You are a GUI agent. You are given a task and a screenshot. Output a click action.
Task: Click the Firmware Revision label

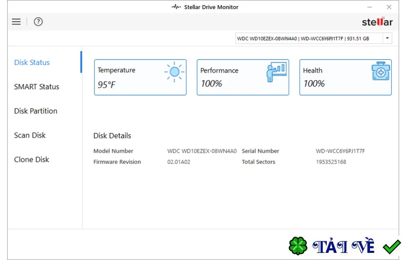(x=117, y=162)
